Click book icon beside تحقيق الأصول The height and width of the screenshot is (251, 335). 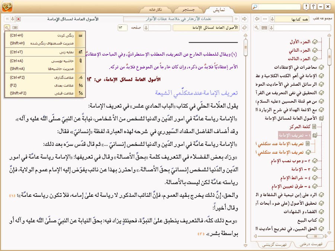pyautogui.click(x=321, y=203)
